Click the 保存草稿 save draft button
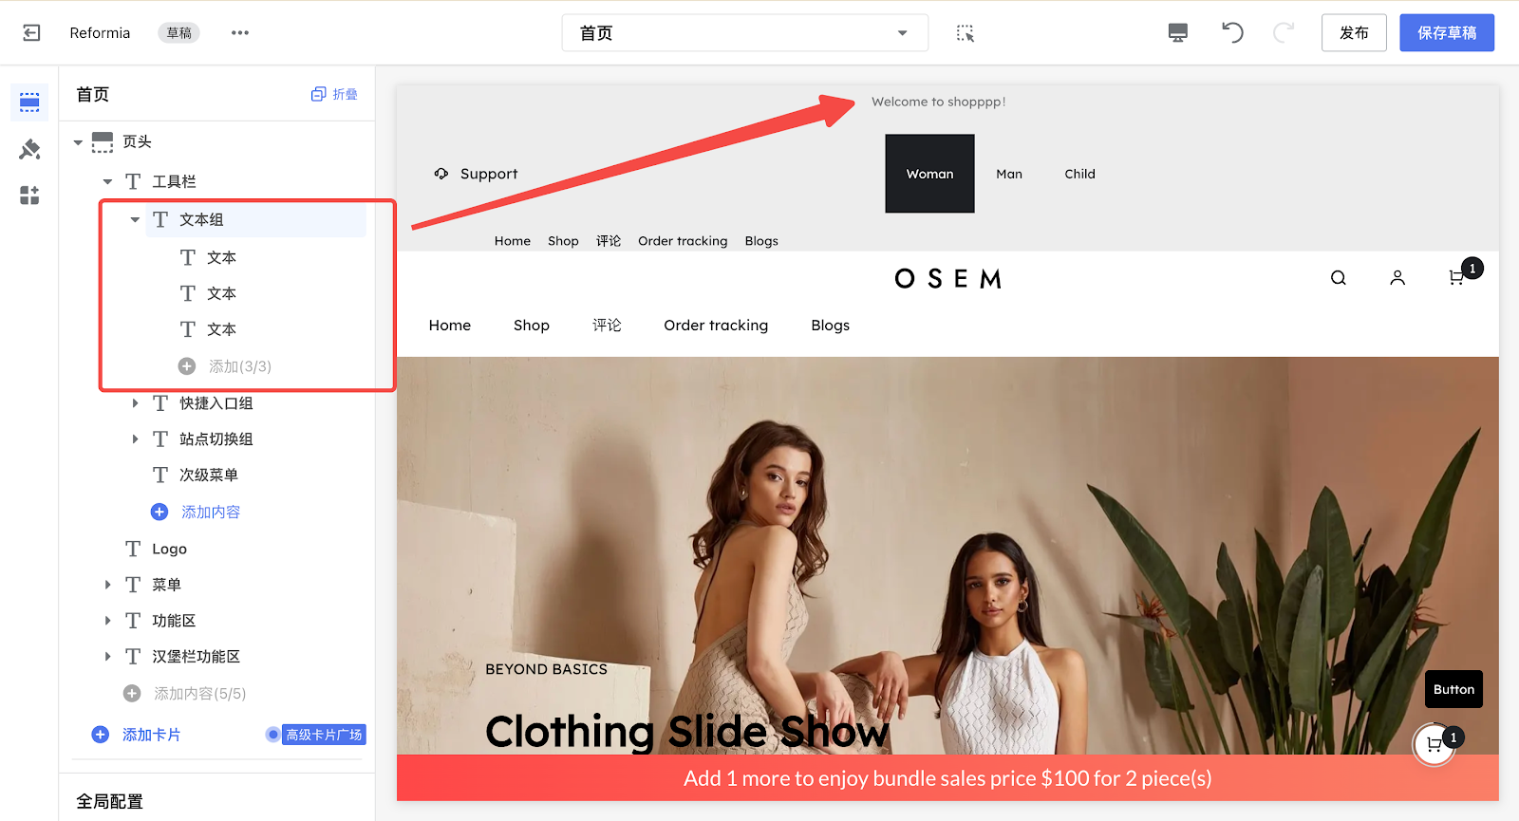Viewport: 1519px width, 821px height. pos(1446,33)
